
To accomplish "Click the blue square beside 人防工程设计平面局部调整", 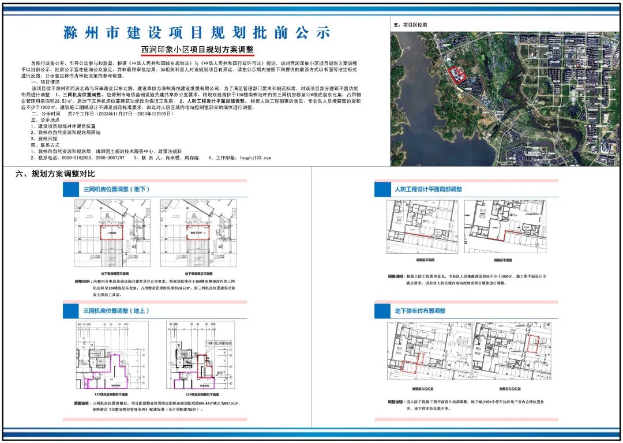I will 382,189.
